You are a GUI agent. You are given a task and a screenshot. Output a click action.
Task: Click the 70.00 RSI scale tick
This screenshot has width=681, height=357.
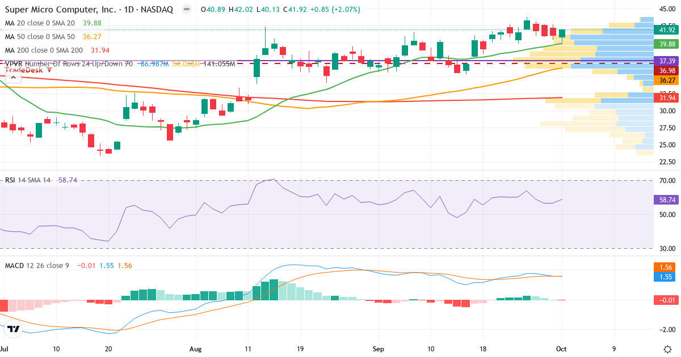[x=667, y=180]
